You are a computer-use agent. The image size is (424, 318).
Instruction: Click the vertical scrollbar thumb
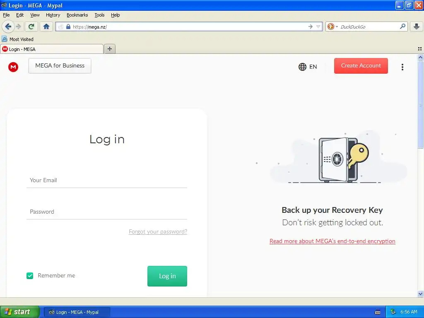[420, 105]
